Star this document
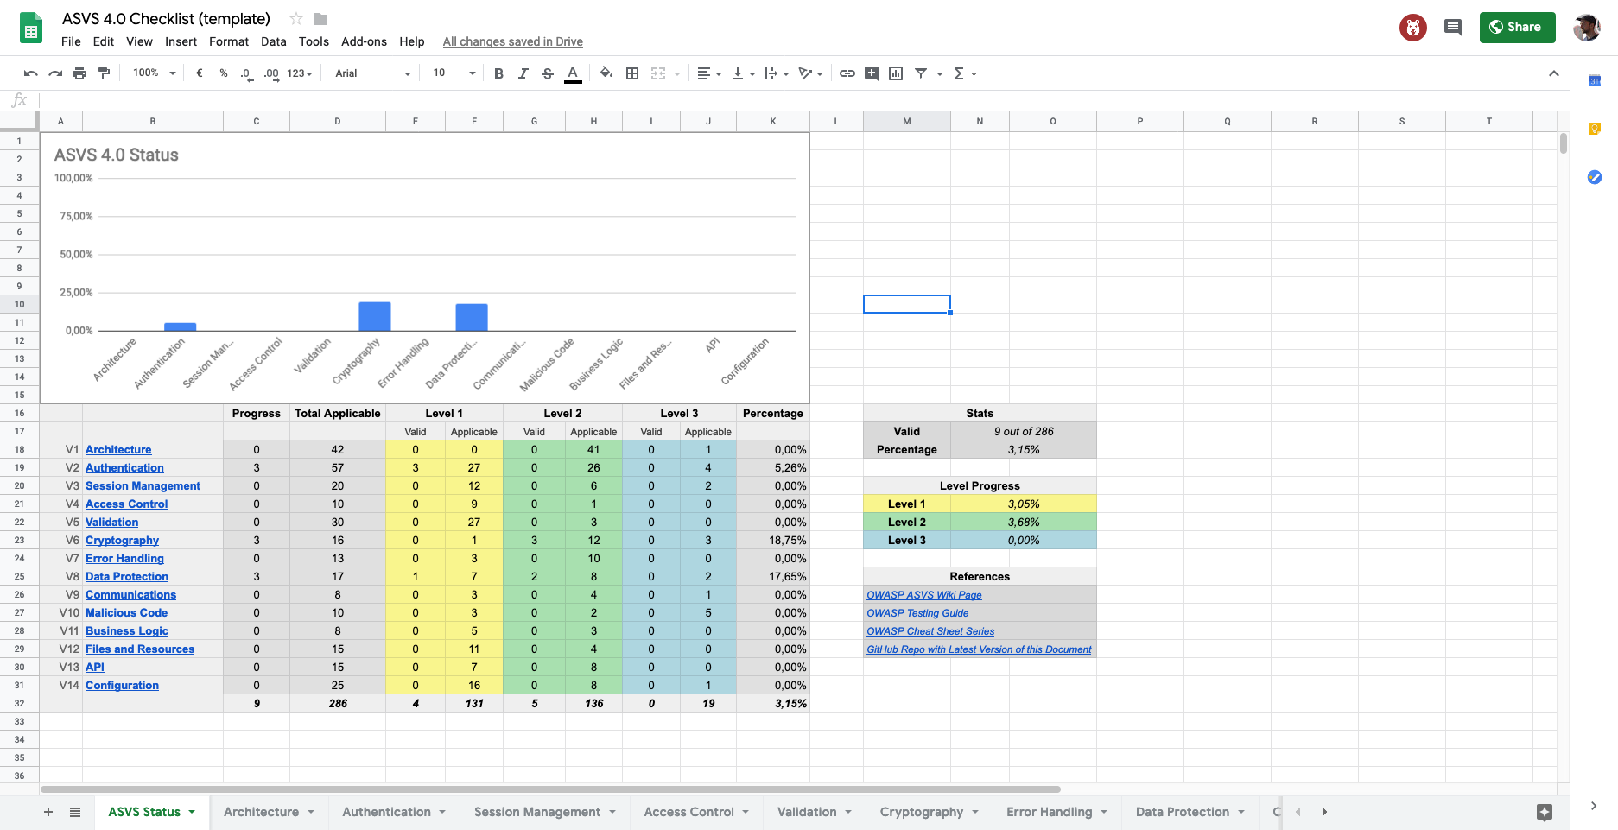The image size is (1618, 830). click(x=296, y=19)
